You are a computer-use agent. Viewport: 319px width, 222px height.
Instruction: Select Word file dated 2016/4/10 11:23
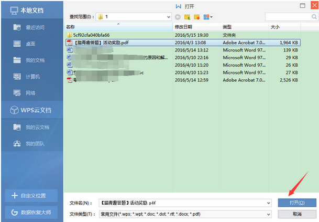click(x=183, y=72)
